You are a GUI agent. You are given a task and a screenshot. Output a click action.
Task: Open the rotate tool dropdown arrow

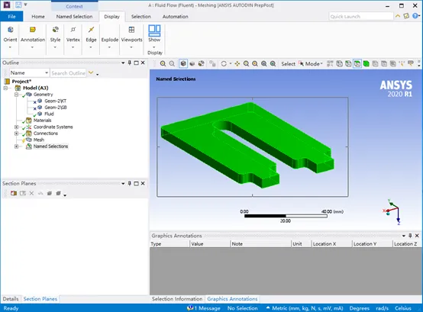[x=231, y=63]
